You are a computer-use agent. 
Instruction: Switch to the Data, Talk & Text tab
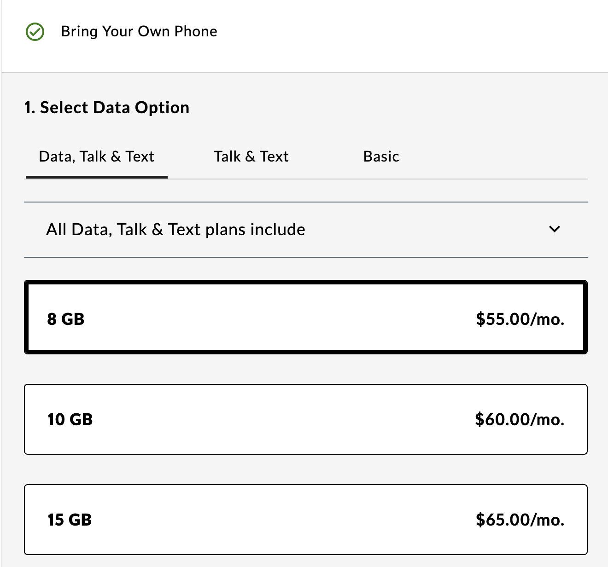(97, 156)
